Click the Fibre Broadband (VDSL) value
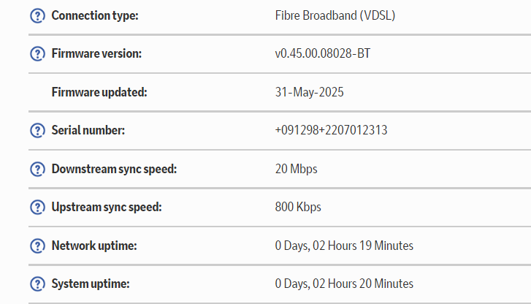The height and width of the screenshot is (304, 531). [335, 15]
